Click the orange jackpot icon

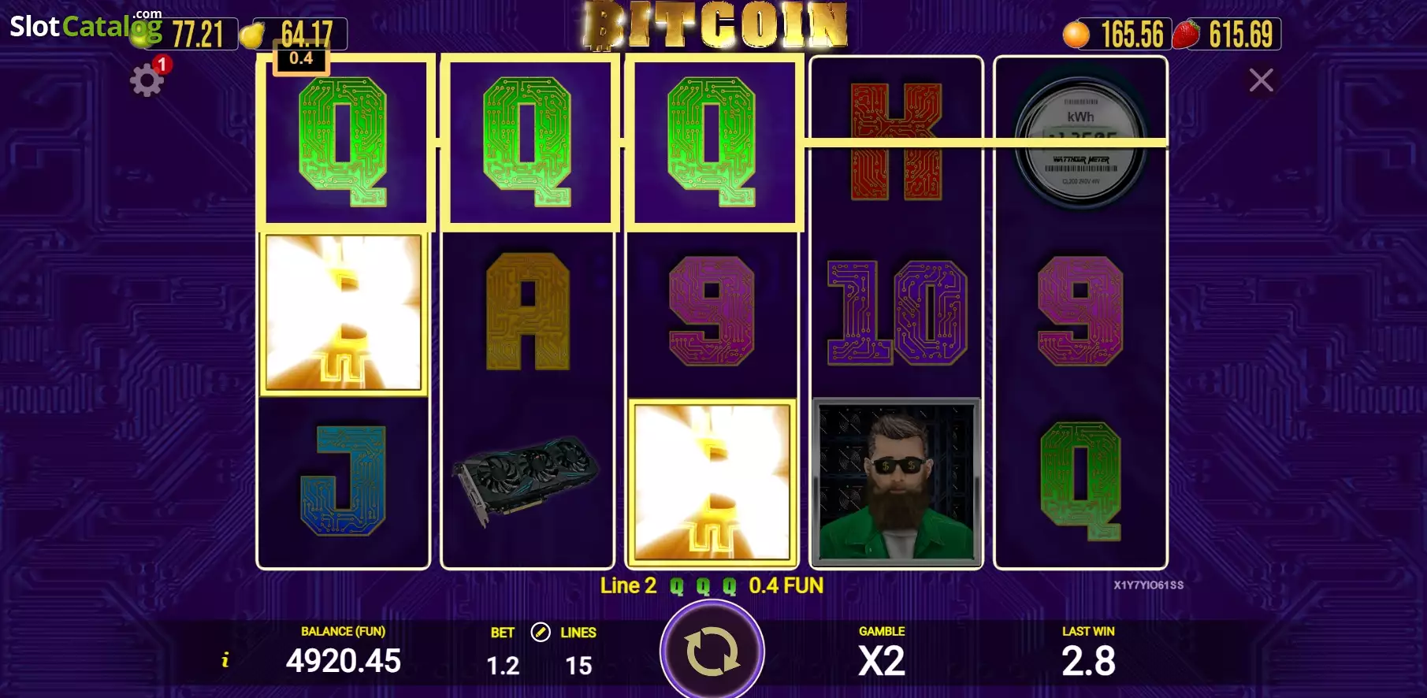pos(1076,35)
